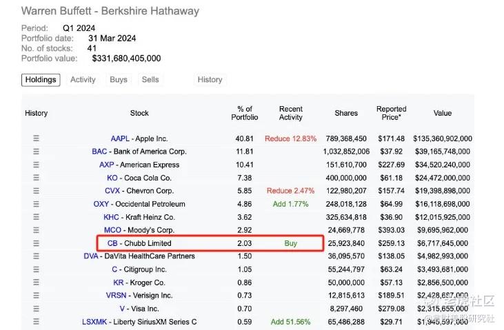
Task: Open the MCO - Moody's Corp. link
Action: click(x=139, y=230)
